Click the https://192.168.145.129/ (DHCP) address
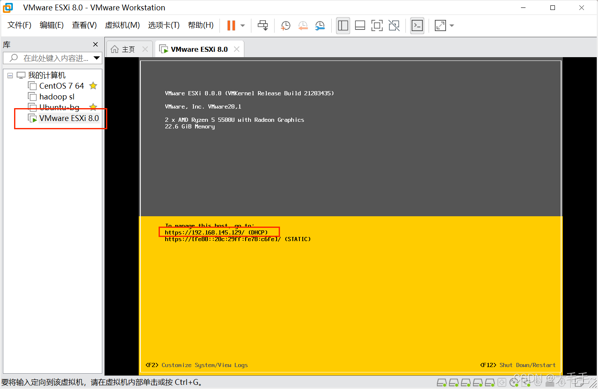Image resolution: width=598 pixels, height=389 pixels. click(x=216, y=232)
